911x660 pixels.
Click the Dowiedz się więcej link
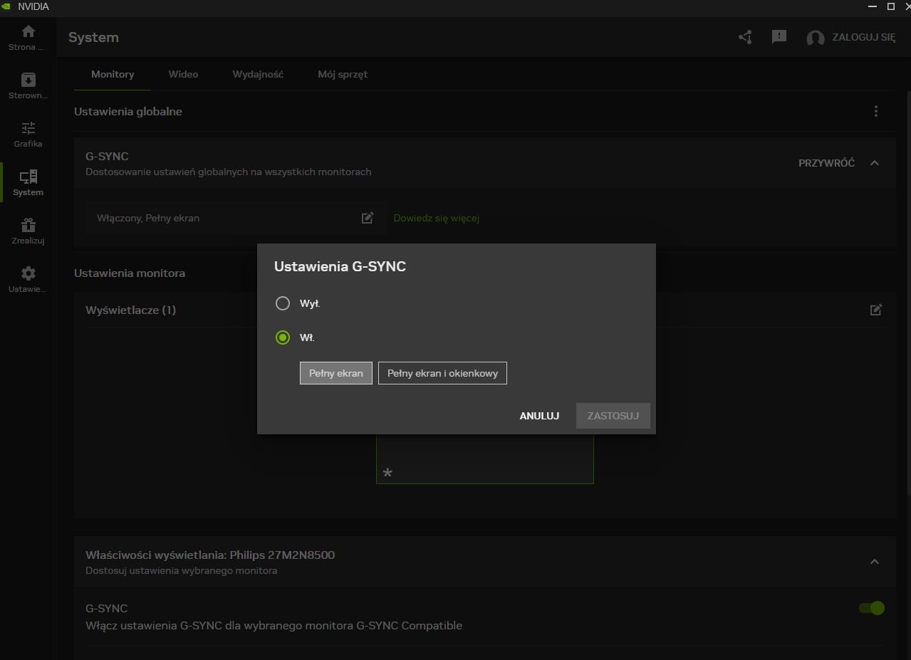pos(436,218)
